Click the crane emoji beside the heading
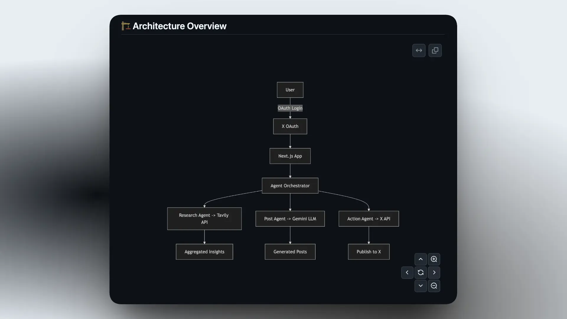 126,26
